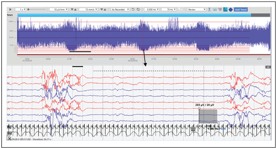Click the red waveform annotation icon

[x=220, y=9]
